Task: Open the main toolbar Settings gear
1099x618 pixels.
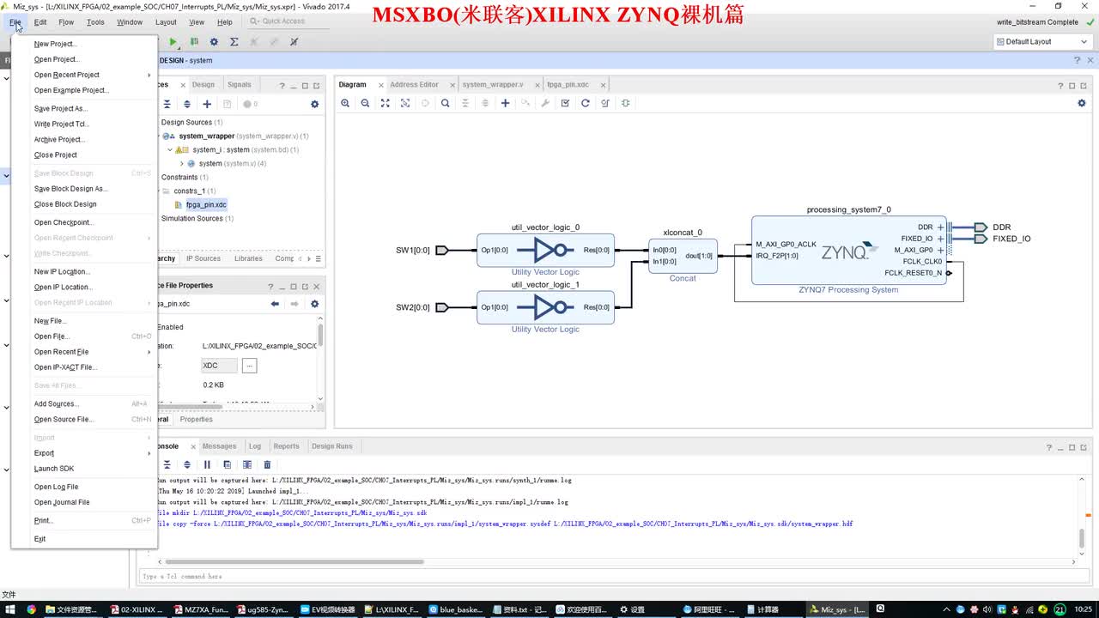Action: click(x=214, y=41)
